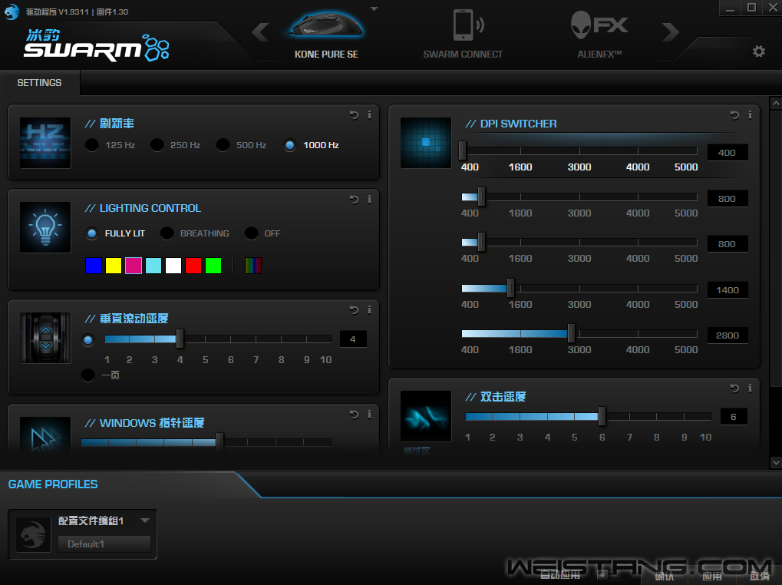Pick the white lighting color swatch
The width and height of the screenshot is (782, 585).
tap(173, 266)
